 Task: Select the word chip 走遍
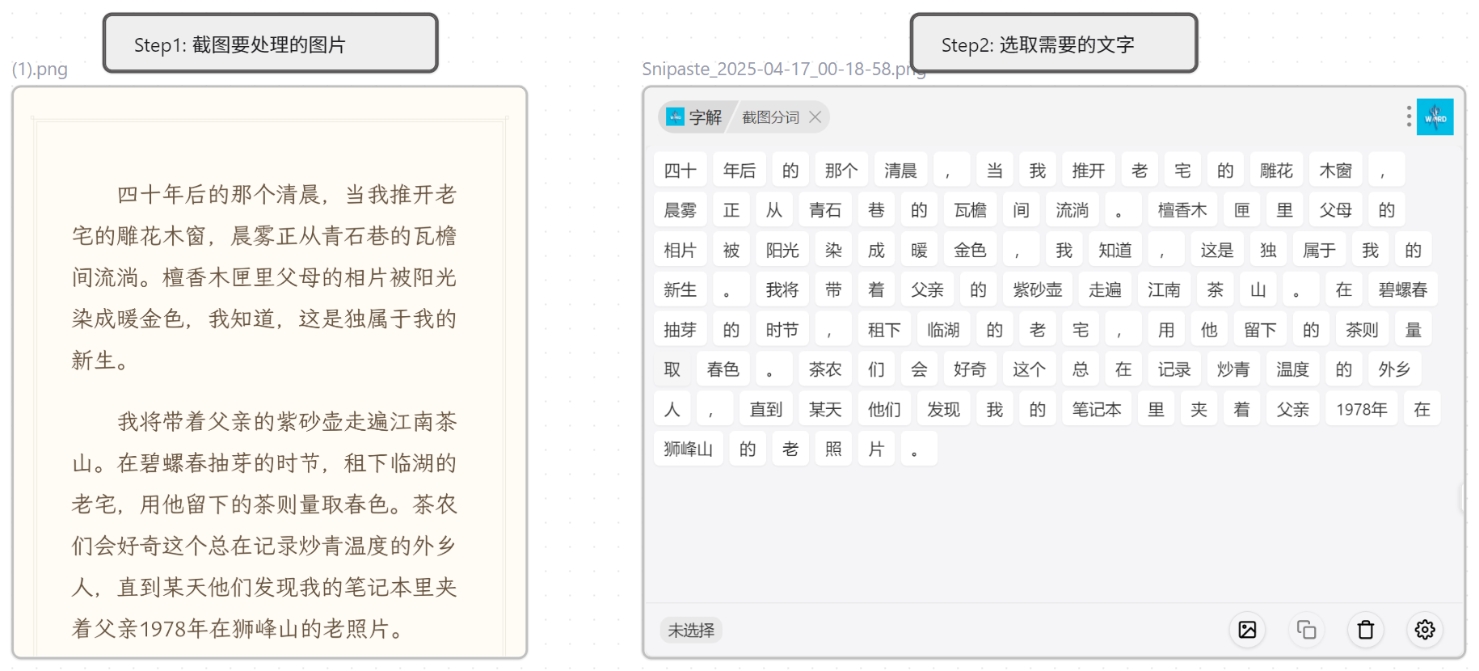click(x=1105, y=289)
